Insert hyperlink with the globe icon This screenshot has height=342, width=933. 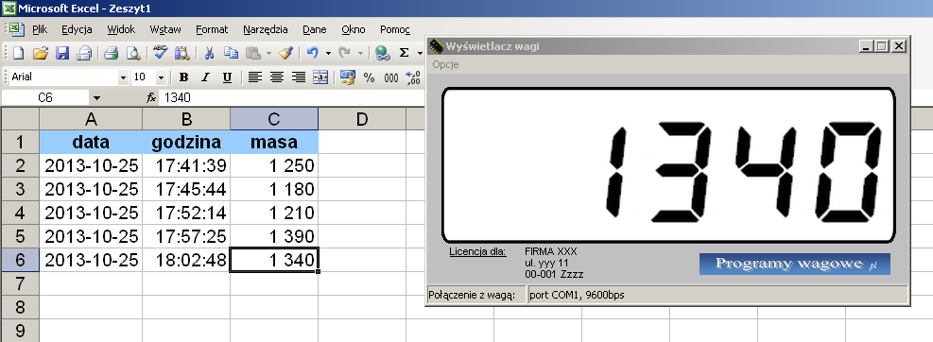383,53
